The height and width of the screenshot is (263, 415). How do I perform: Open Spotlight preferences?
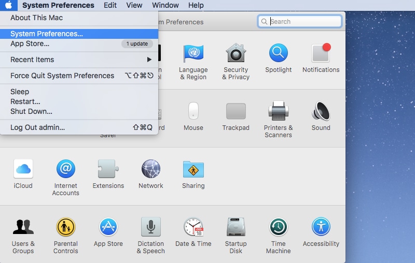pyautogui.click(x=278, y=59)
